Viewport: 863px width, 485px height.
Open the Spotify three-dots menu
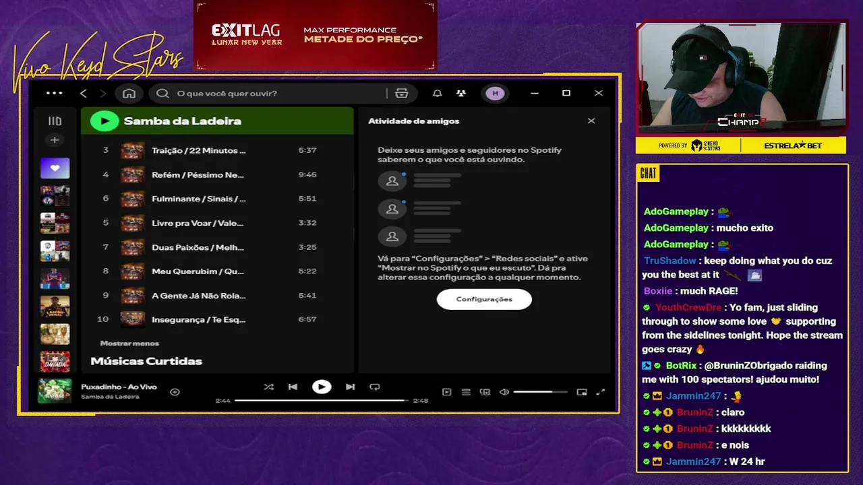[x=54, y=93]
